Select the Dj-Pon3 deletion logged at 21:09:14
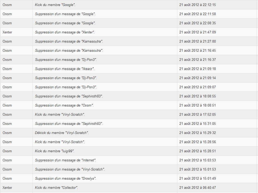 (x=66, y=78)
